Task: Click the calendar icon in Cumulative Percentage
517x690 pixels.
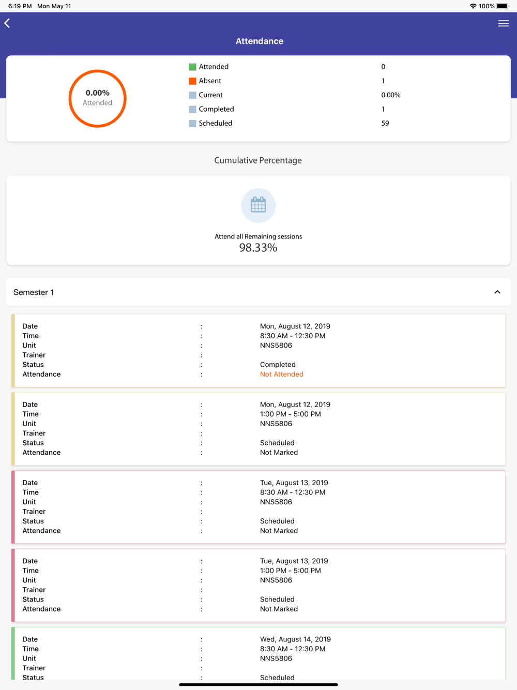Action: tap(258, 205)
